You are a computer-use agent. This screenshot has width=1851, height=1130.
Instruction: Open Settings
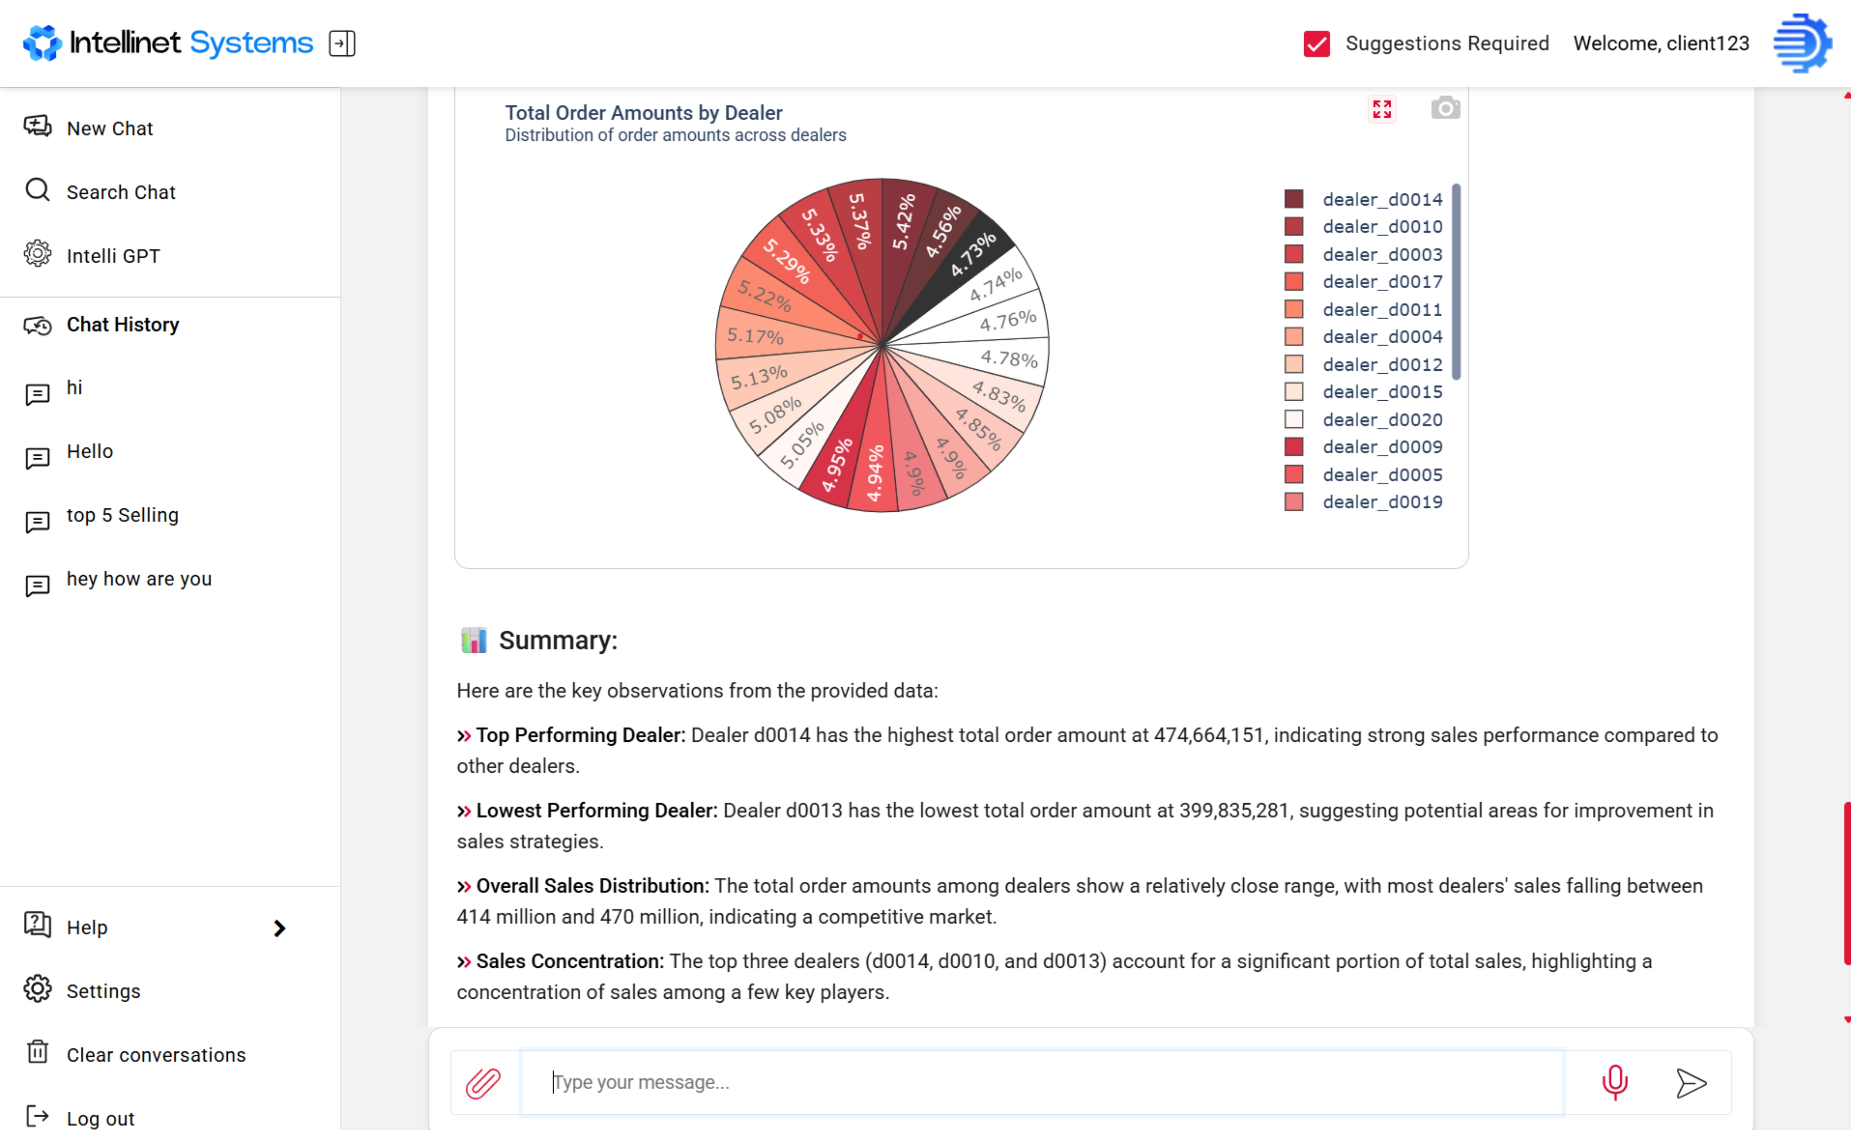click(103, 990)
